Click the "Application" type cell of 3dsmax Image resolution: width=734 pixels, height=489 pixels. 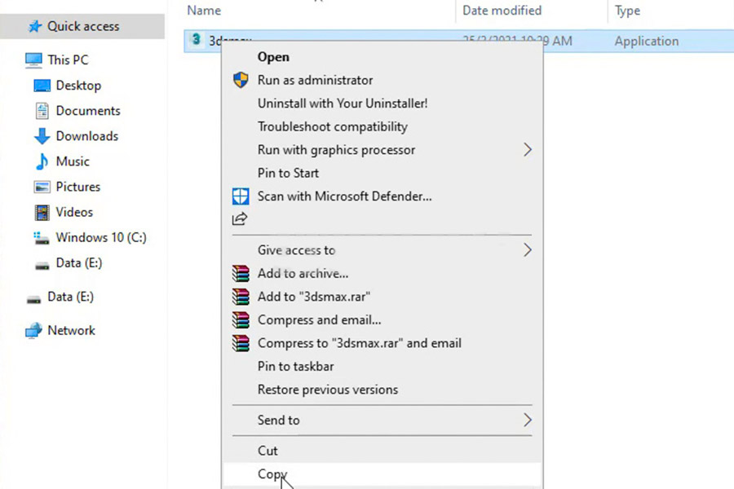(x=647, y=42)
